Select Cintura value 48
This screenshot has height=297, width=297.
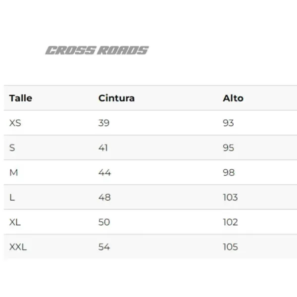(104, 197)
